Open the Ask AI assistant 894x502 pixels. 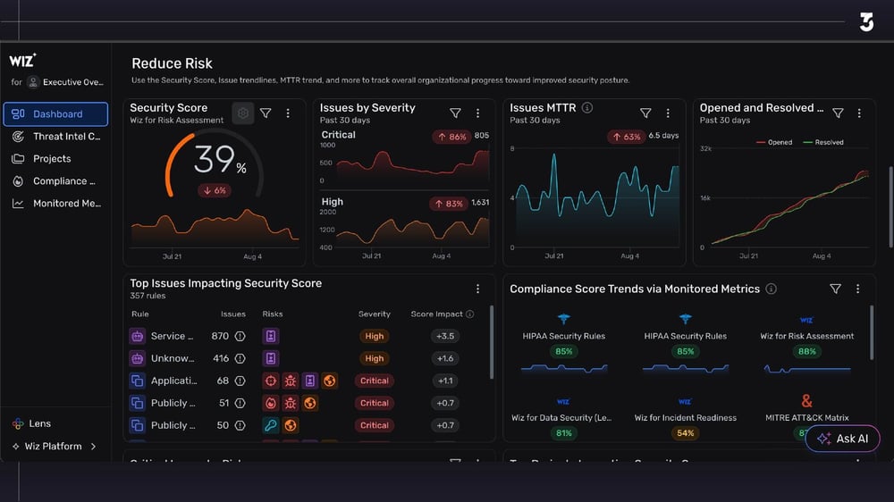pyautogui.click(x=843, y=439)
